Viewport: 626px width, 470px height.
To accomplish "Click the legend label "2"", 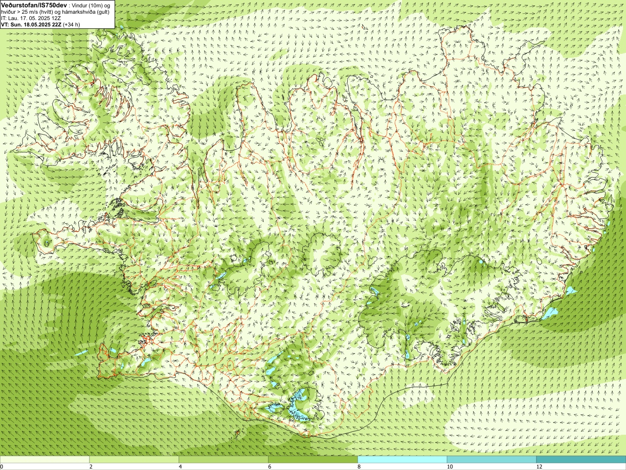I will (91, 467).
